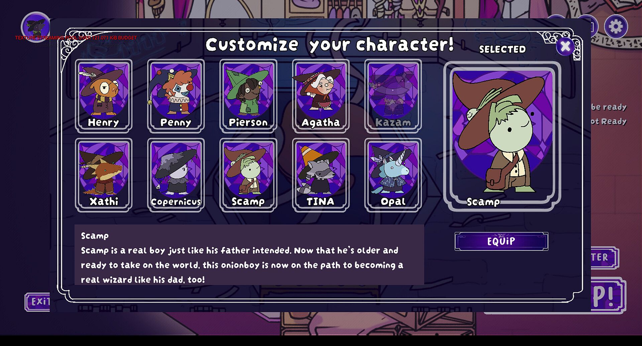Select the Xathi dragon character

click(x=104, y=175)
